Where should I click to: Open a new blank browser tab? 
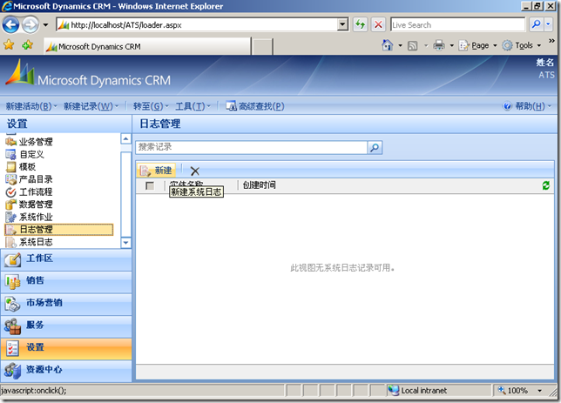262,47
